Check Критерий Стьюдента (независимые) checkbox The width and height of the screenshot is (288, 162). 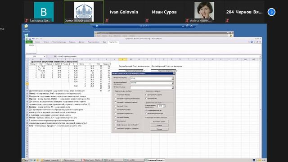coord(116,99)
